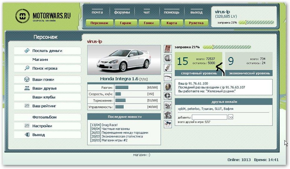
Task: Click the спортивный уровень label
Action: (199, 73)
